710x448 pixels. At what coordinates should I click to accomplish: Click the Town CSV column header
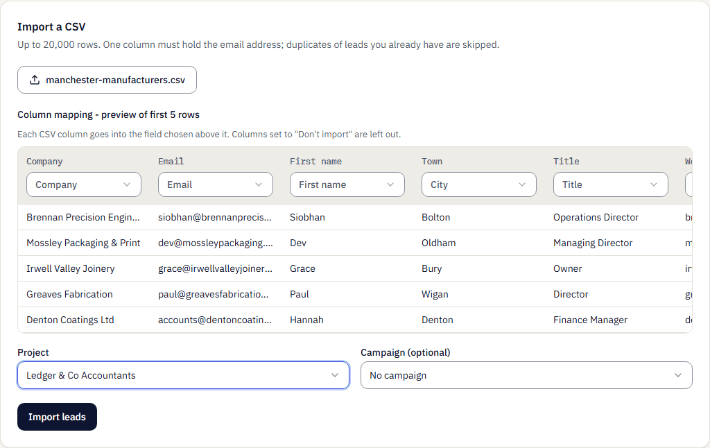click(432, 162)
